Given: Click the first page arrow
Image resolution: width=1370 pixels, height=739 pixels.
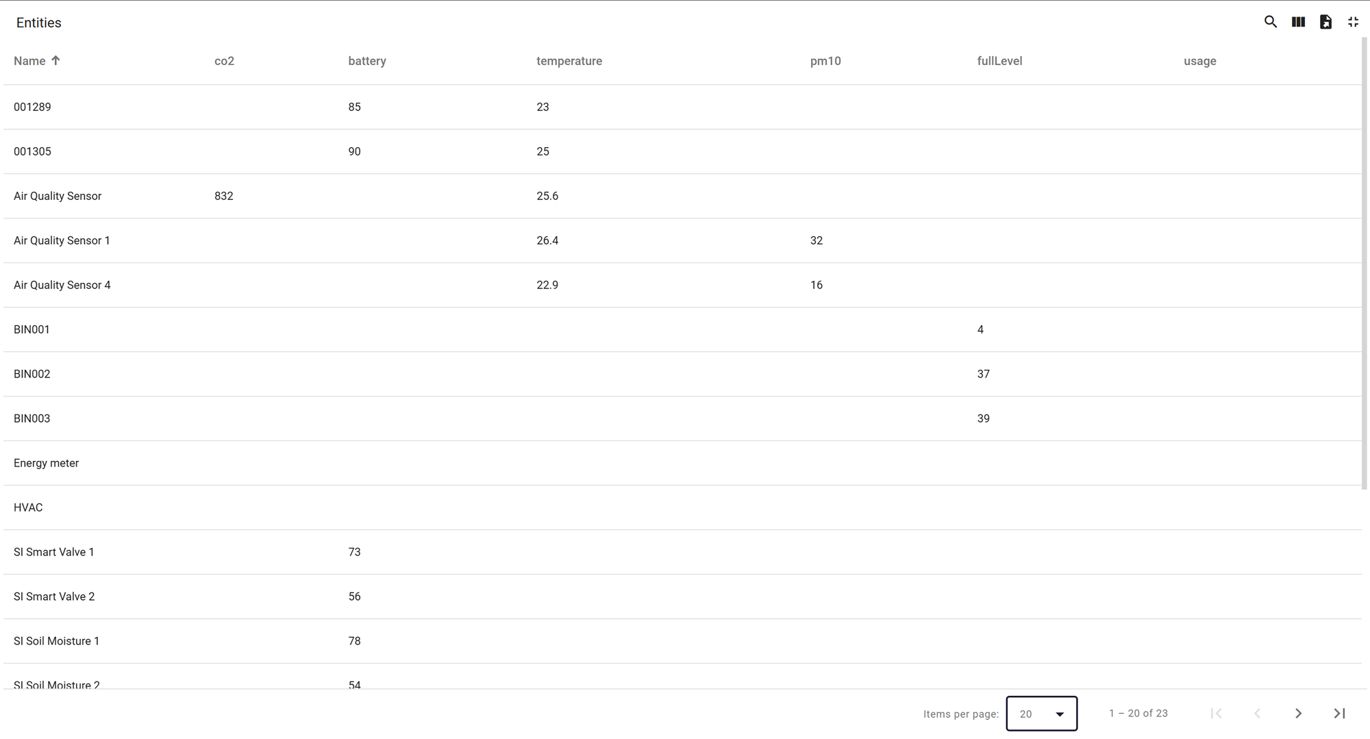Looking at the screenshot, I should [1216, 713].
